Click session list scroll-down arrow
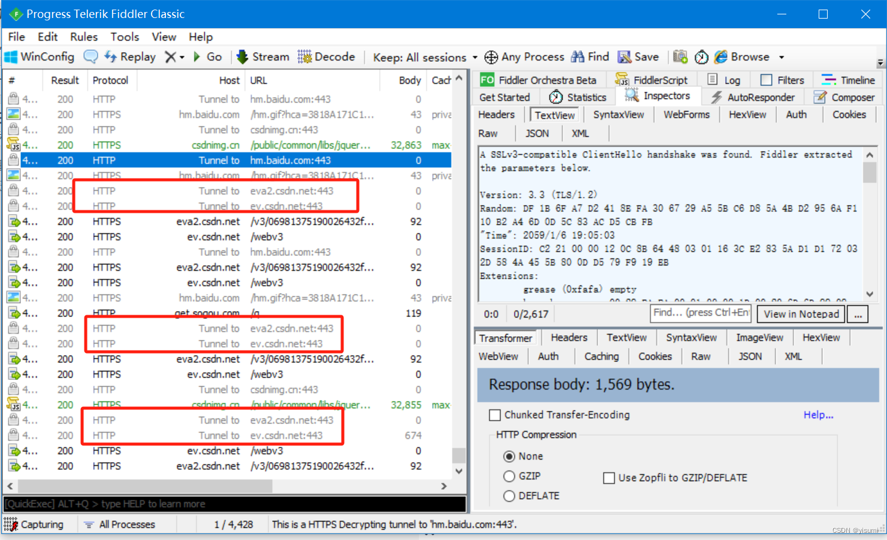The height and width of the screenshot is (540, 887). tap(459, 471)
